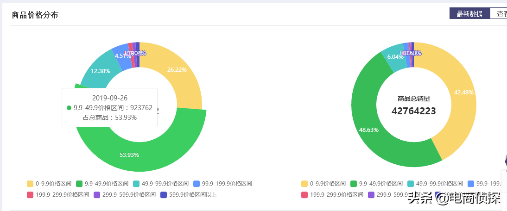Open the partially visible 查看 tab
This screenshot has height=211, width=507.
coord(500,14)
